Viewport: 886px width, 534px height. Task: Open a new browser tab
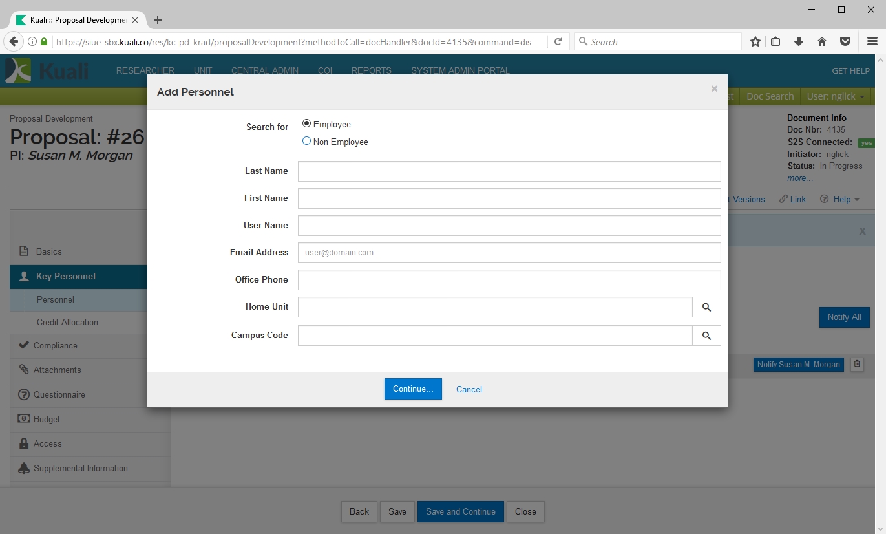pyautogui.click(x=158, y=20)
